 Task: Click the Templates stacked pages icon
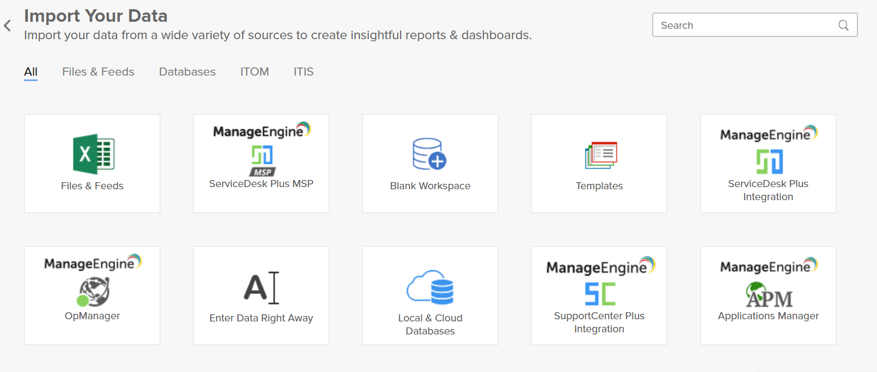click(601, 156)
